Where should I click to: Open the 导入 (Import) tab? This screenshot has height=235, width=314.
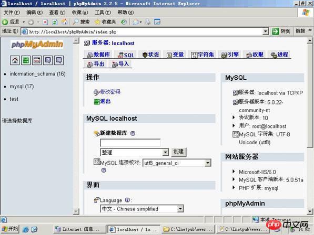point(120,64)
